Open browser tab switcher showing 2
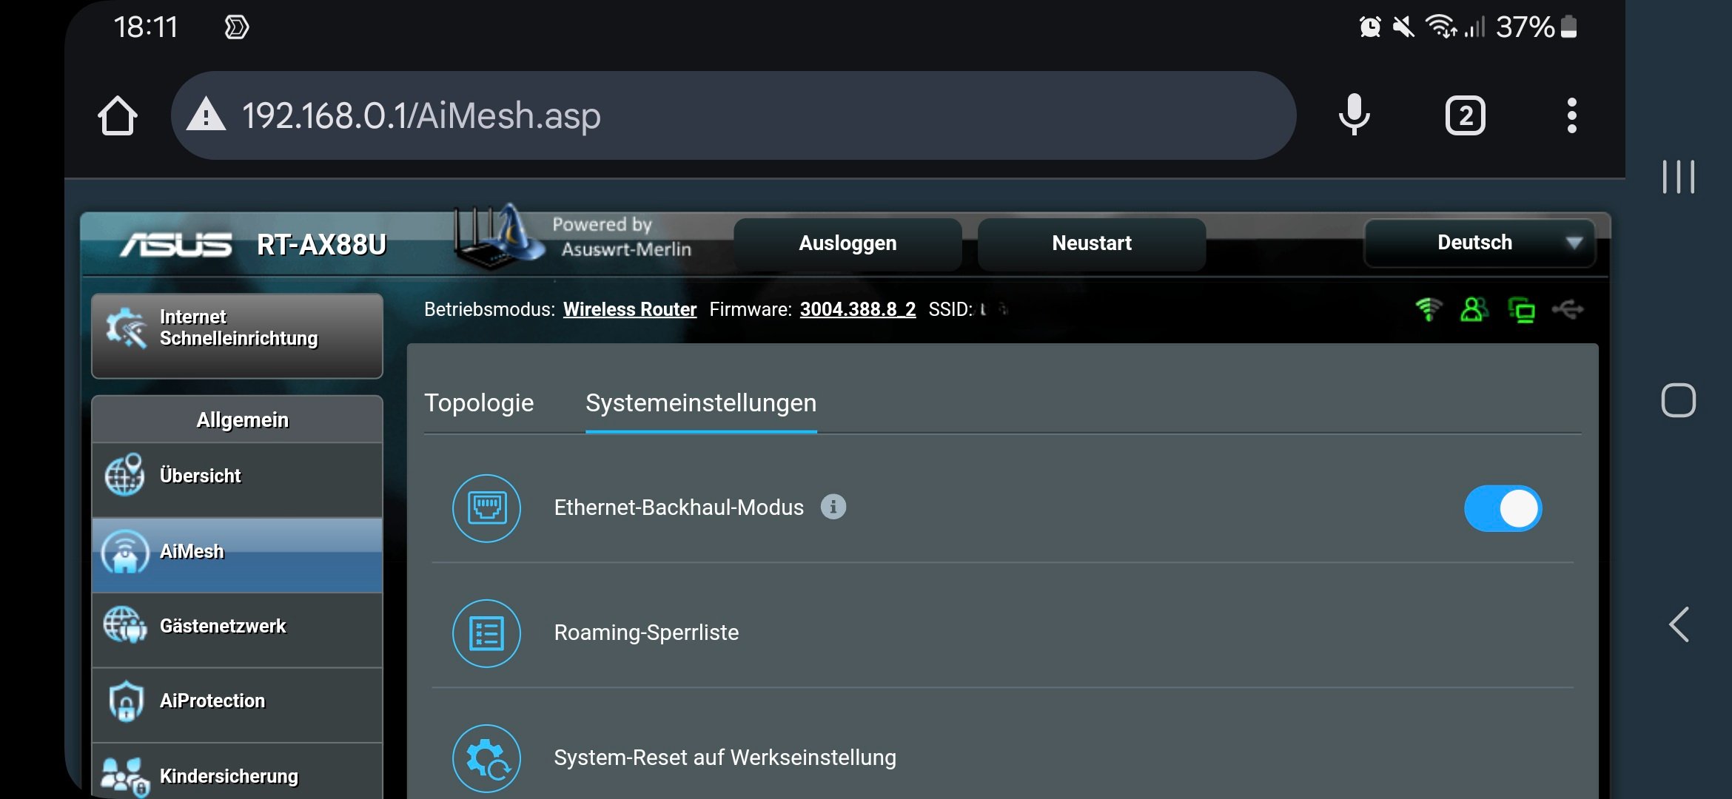1732x799 pixels. (x=1465, y=115)
